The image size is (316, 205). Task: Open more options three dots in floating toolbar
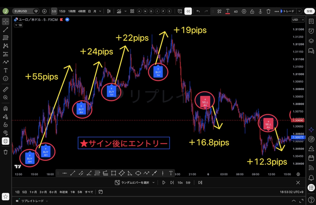[x=277, y=11]
